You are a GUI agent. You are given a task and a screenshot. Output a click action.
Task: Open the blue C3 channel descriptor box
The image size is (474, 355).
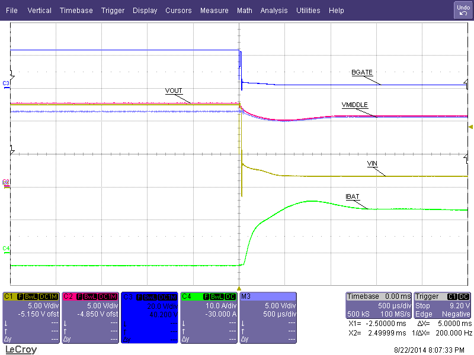coord(149,317)
